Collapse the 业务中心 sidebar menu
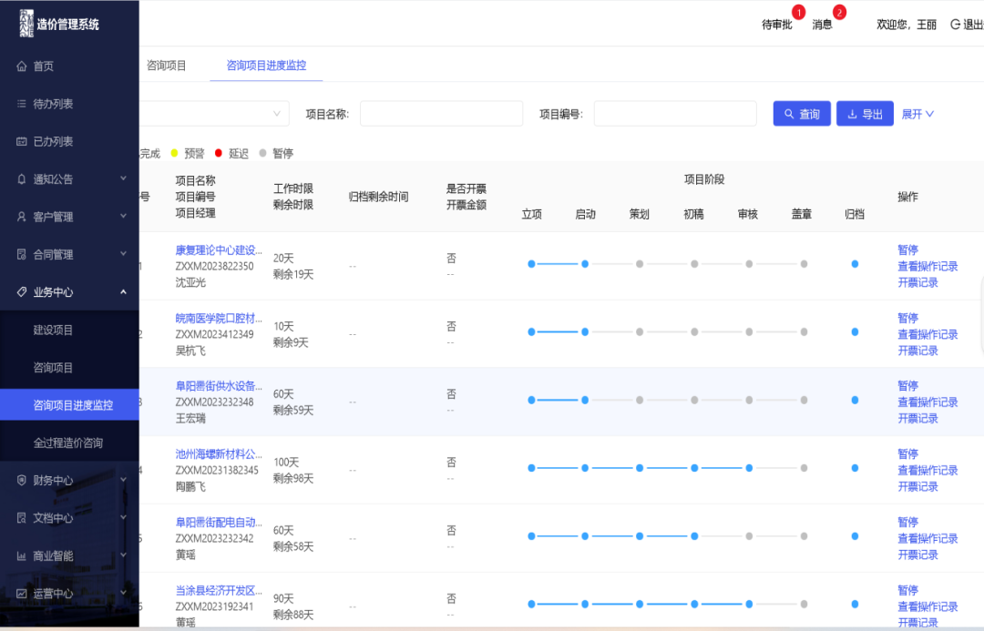This screenshot has height=631, width=984. click(123, 292)
